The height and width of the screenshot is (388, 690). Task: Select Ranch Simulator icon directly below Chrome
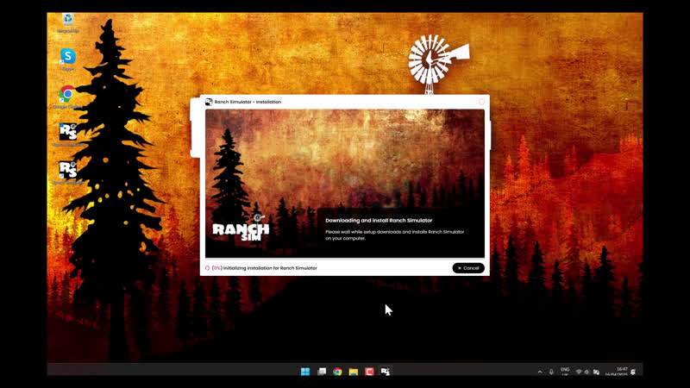point(68,135)
